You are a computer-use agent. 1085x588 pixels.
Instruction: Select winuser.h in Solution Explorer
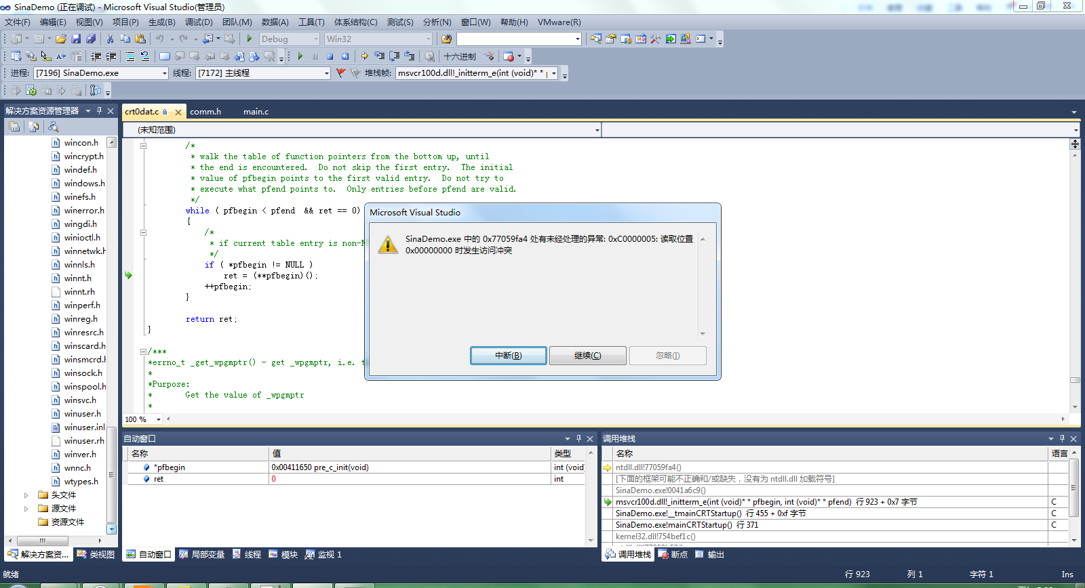tap(82, 414)
